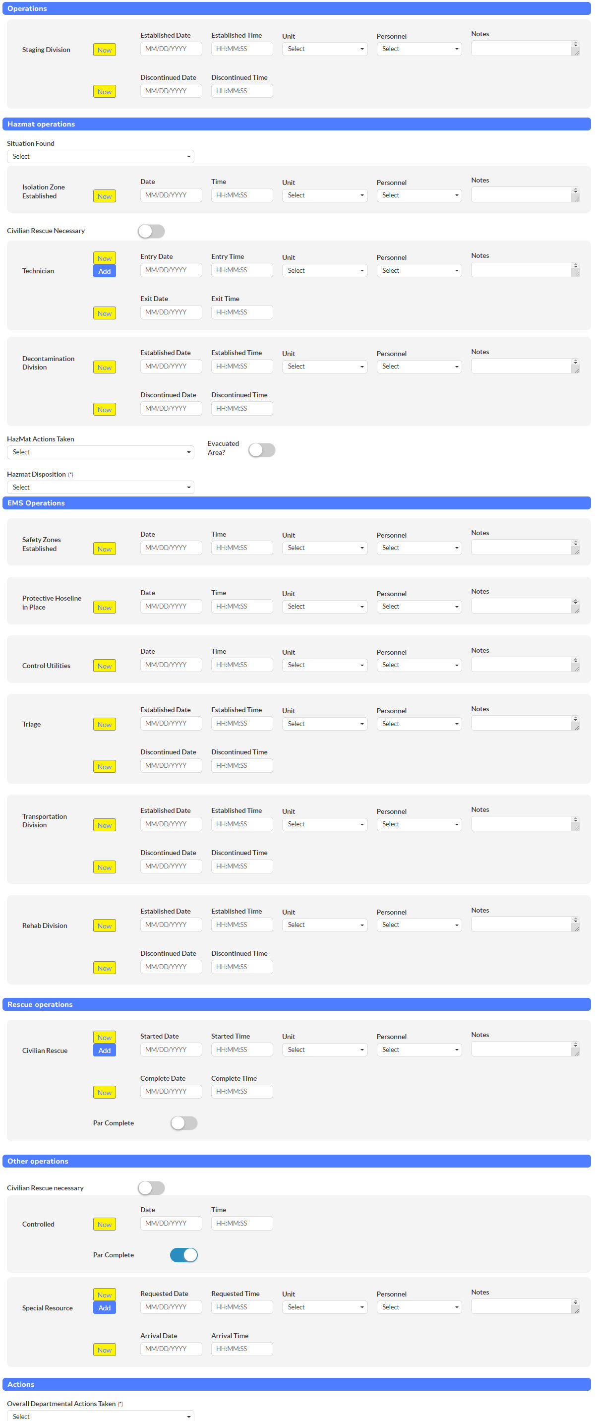
Task: Focus Controlled Date field
Action: pyautogui.click(x=171, y=1223)
